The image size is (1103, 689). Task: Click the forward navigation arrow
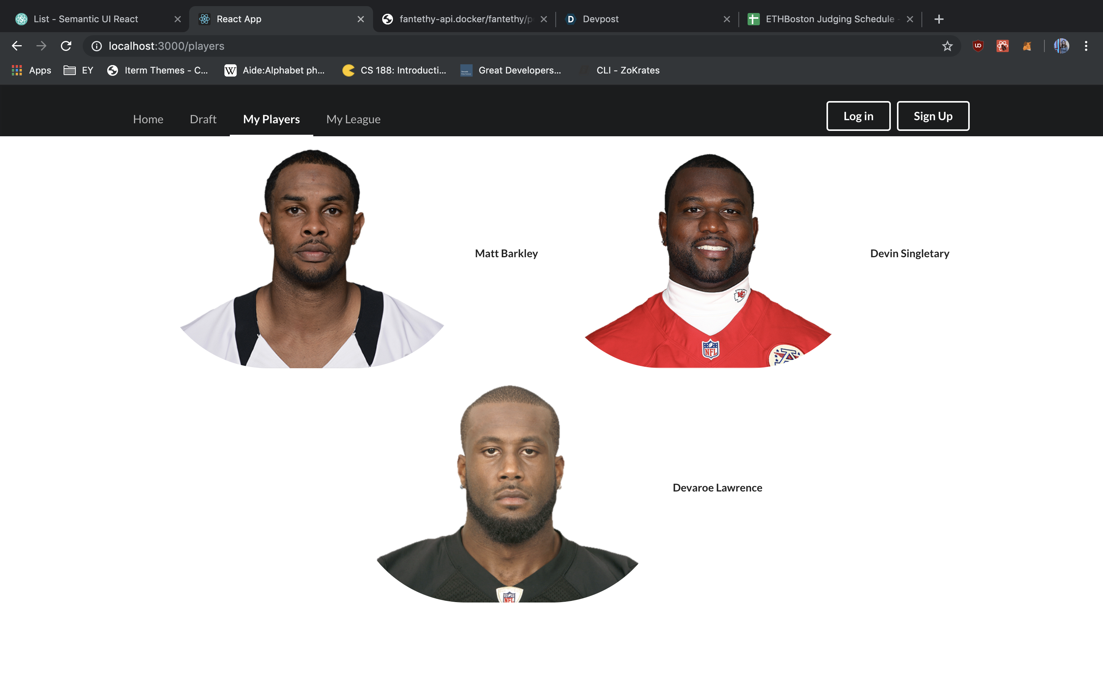point(41,46)
